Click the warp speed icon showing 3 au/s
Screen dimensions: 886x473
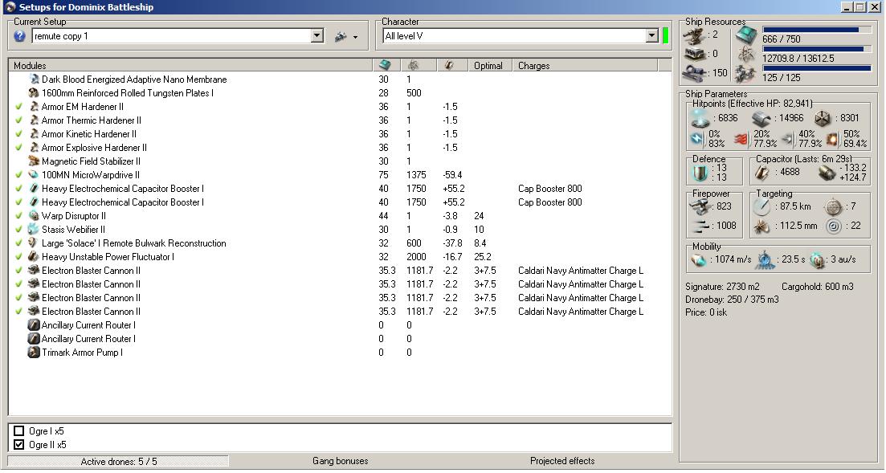tap(817, 259)
